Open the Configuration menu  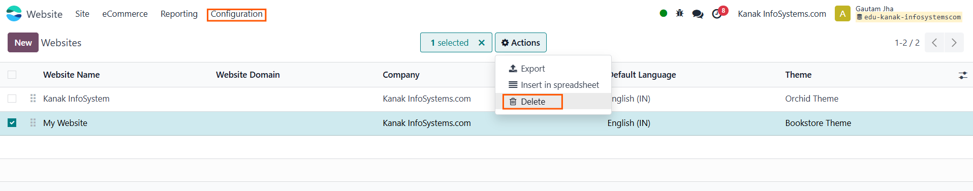click(x=237, y=14)
